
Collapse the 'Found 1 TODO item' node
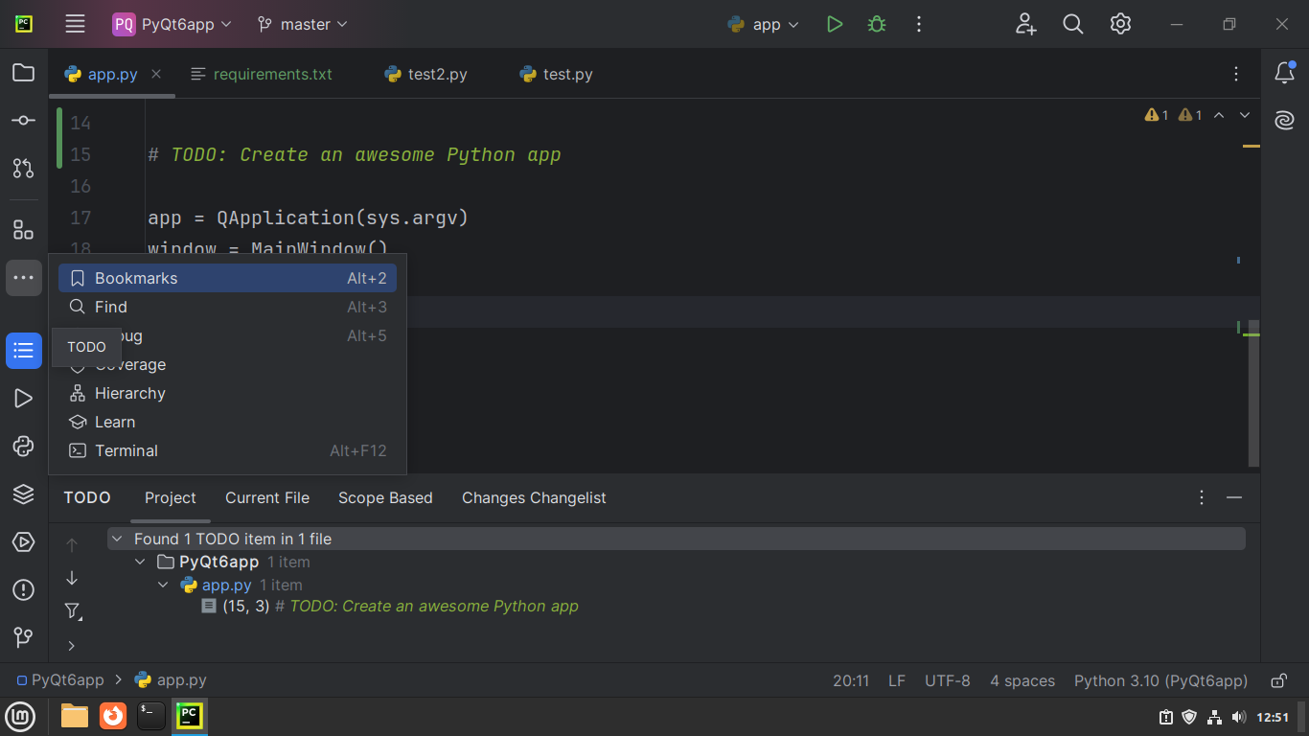pyautogui.click(x=117, y=539)
